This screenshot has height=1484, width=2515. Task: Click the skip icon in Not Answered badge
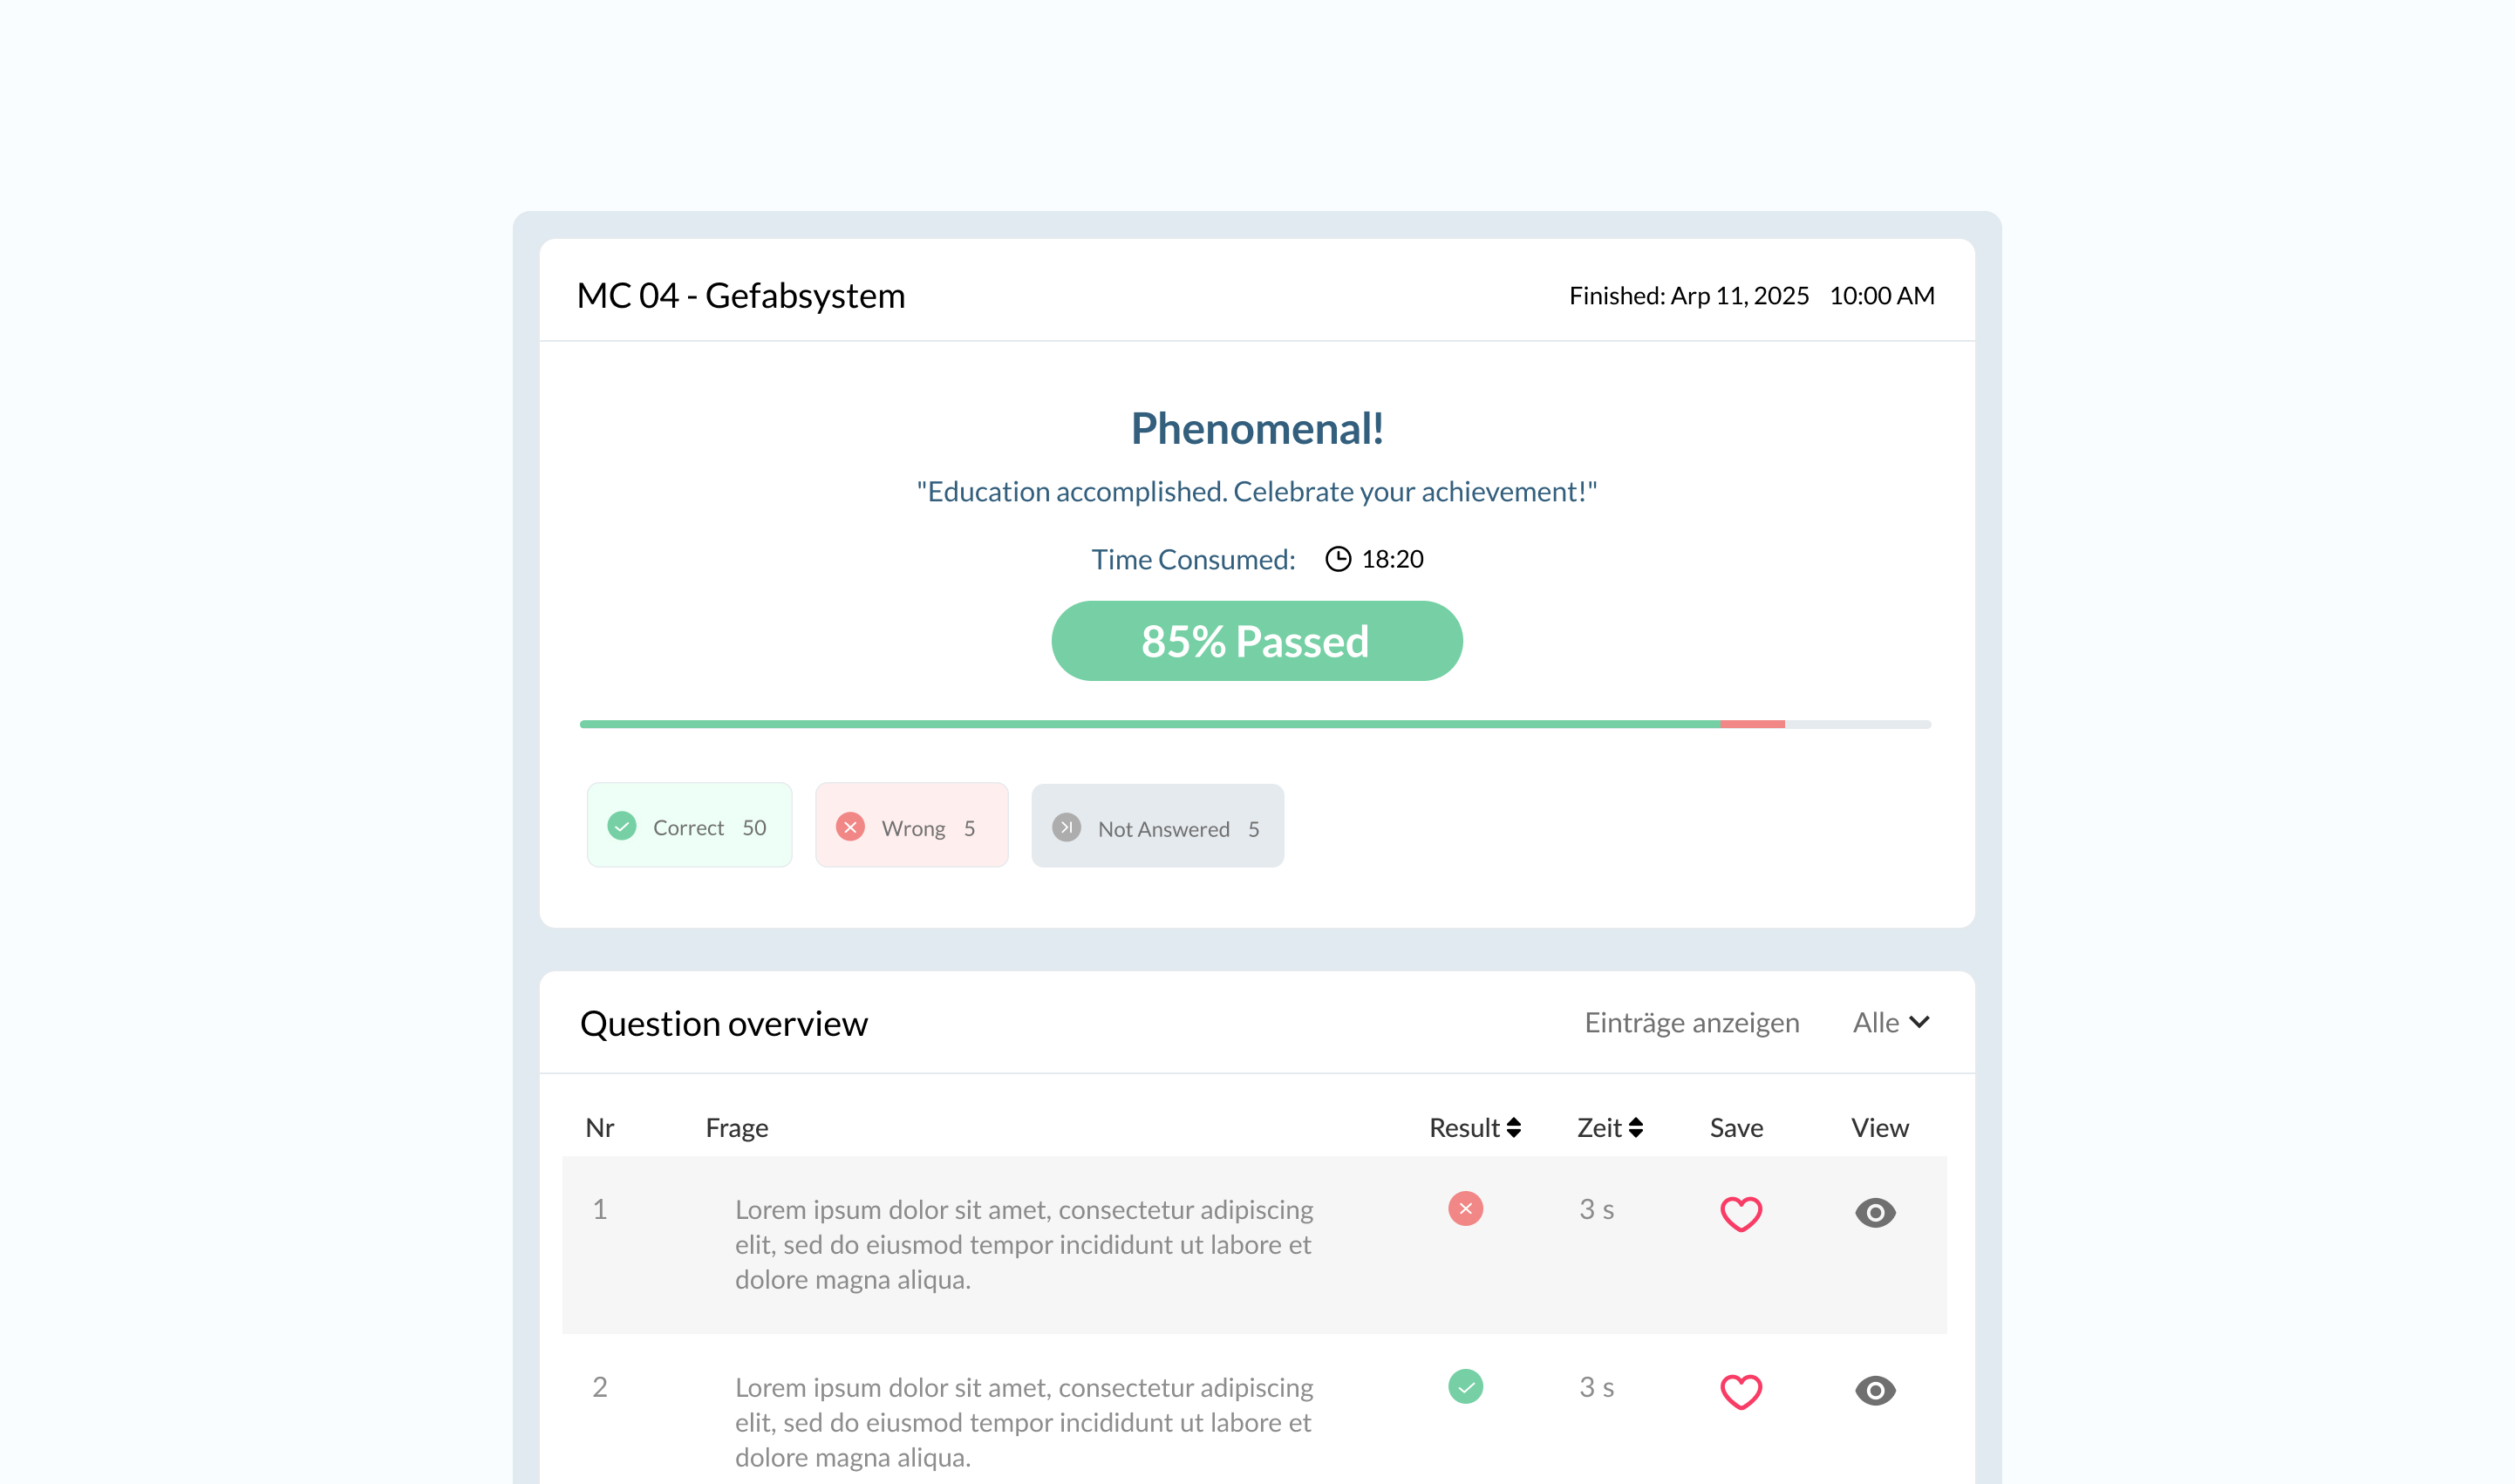pos(1066,827)
